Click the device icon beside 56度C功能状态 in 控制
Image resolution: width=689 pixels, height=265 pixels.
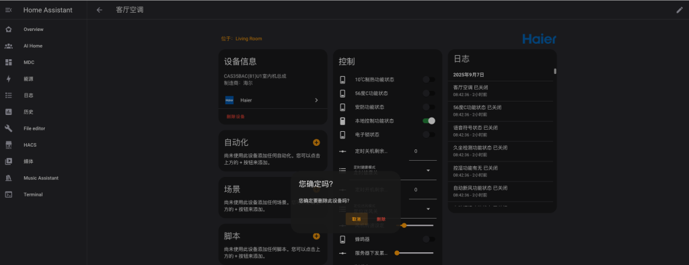tap(342, 93)
